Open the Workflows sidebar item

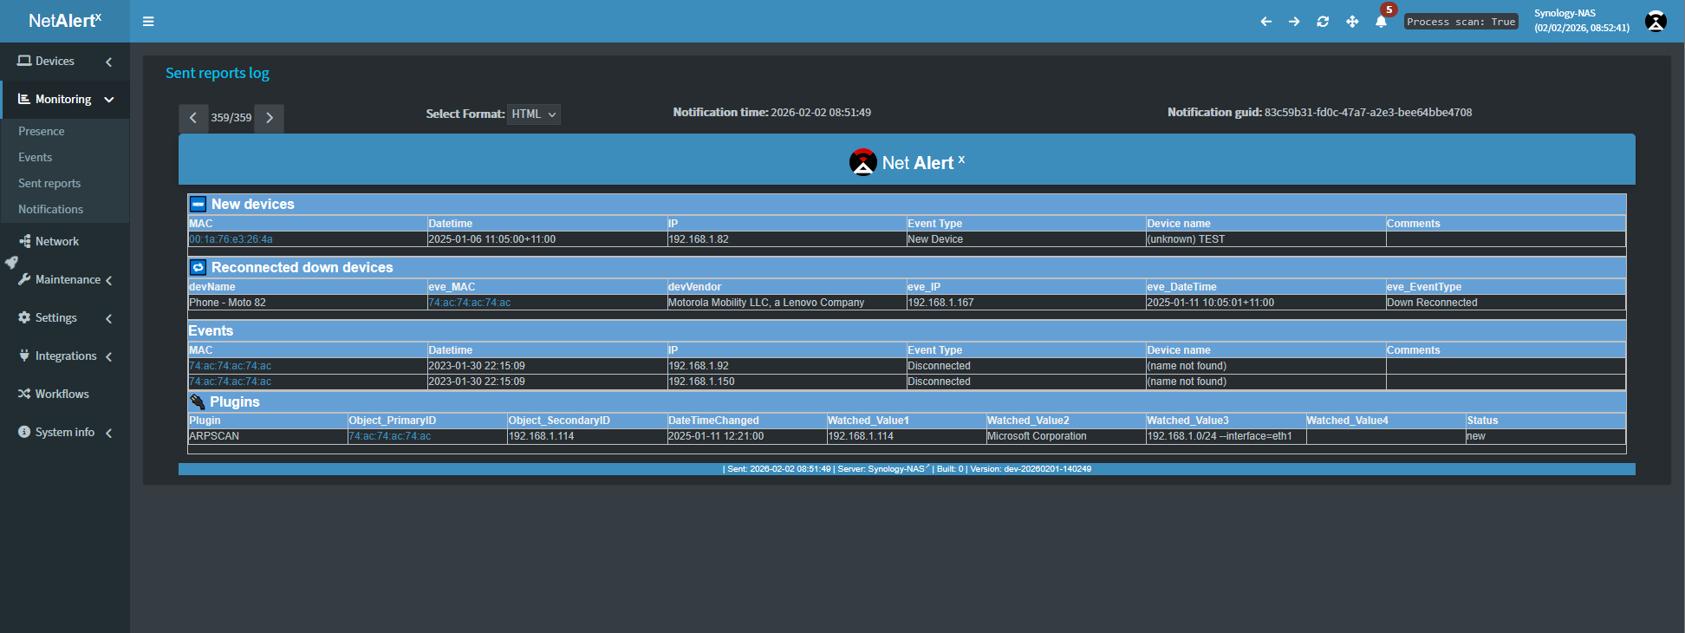click(x=62, y=395)
